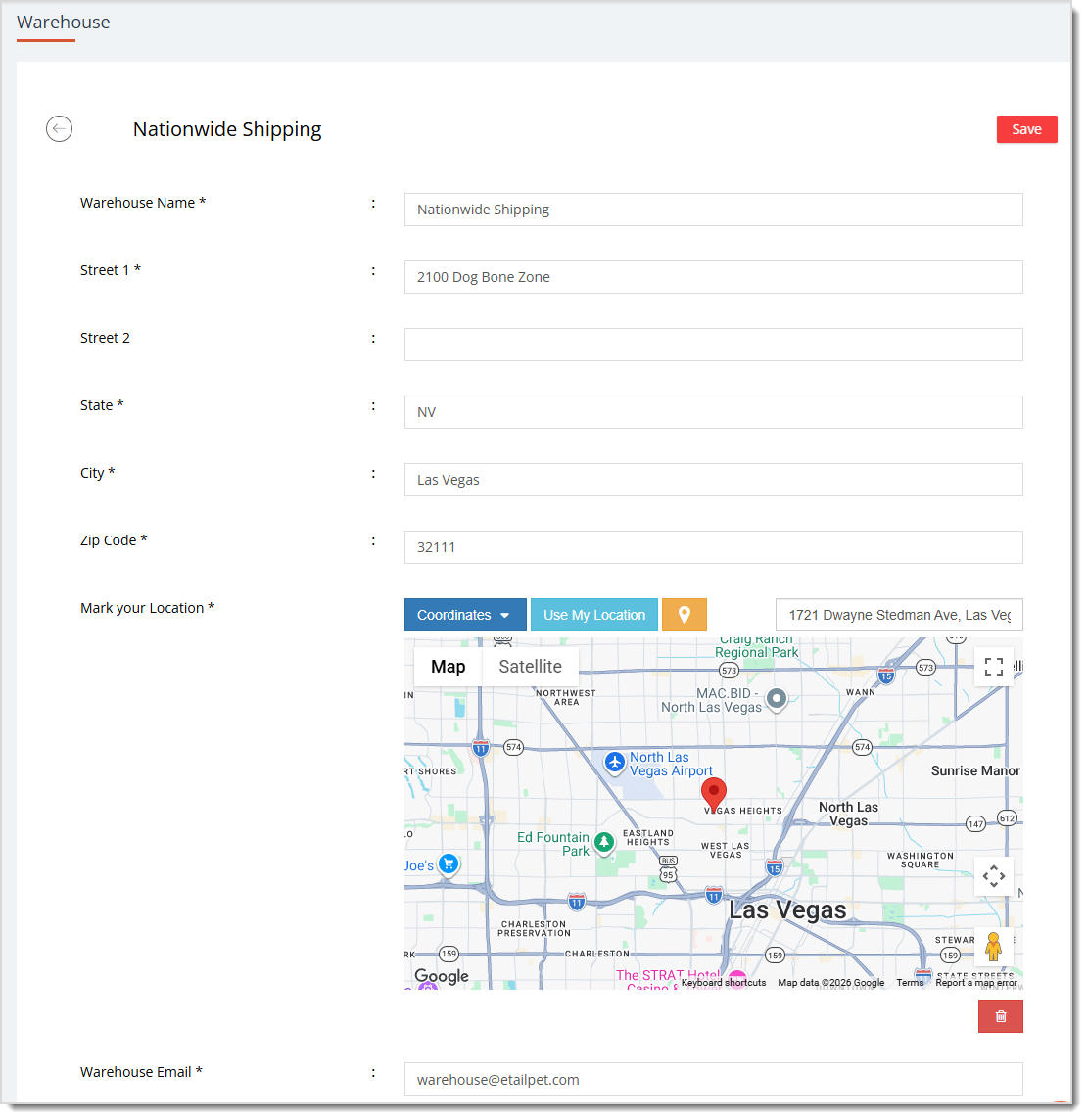Open North Las Vegas Airport marker
The image size is (1087, 1119).
615,763
